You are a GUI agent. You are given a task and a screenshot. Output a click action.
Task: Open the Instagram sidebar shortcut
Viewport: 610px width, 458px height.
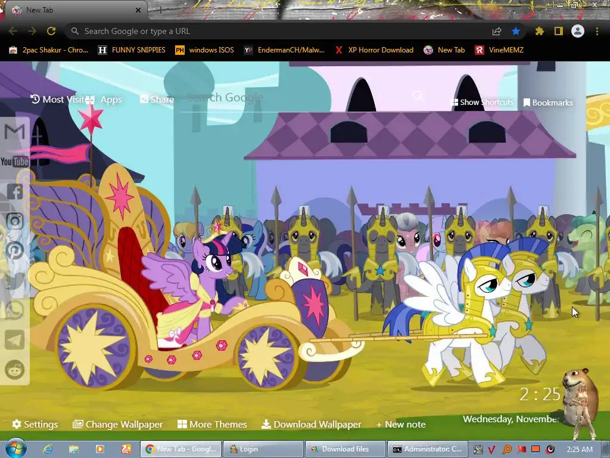pos(14,221)
